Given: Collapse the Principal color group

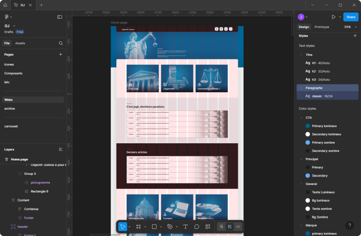Looking at the screenshot, I should tap(301, 159).
